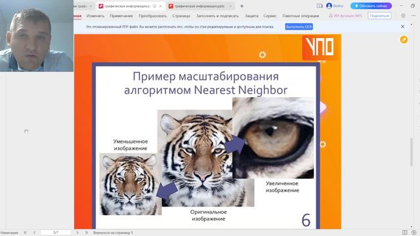Click the Обновить сейчас upgrade button
This screenshot has width=420, height=236.
(371, 6)
